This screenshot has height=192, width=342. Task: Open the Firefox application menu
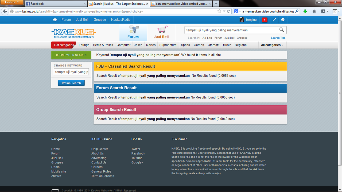tap(11, 2)
